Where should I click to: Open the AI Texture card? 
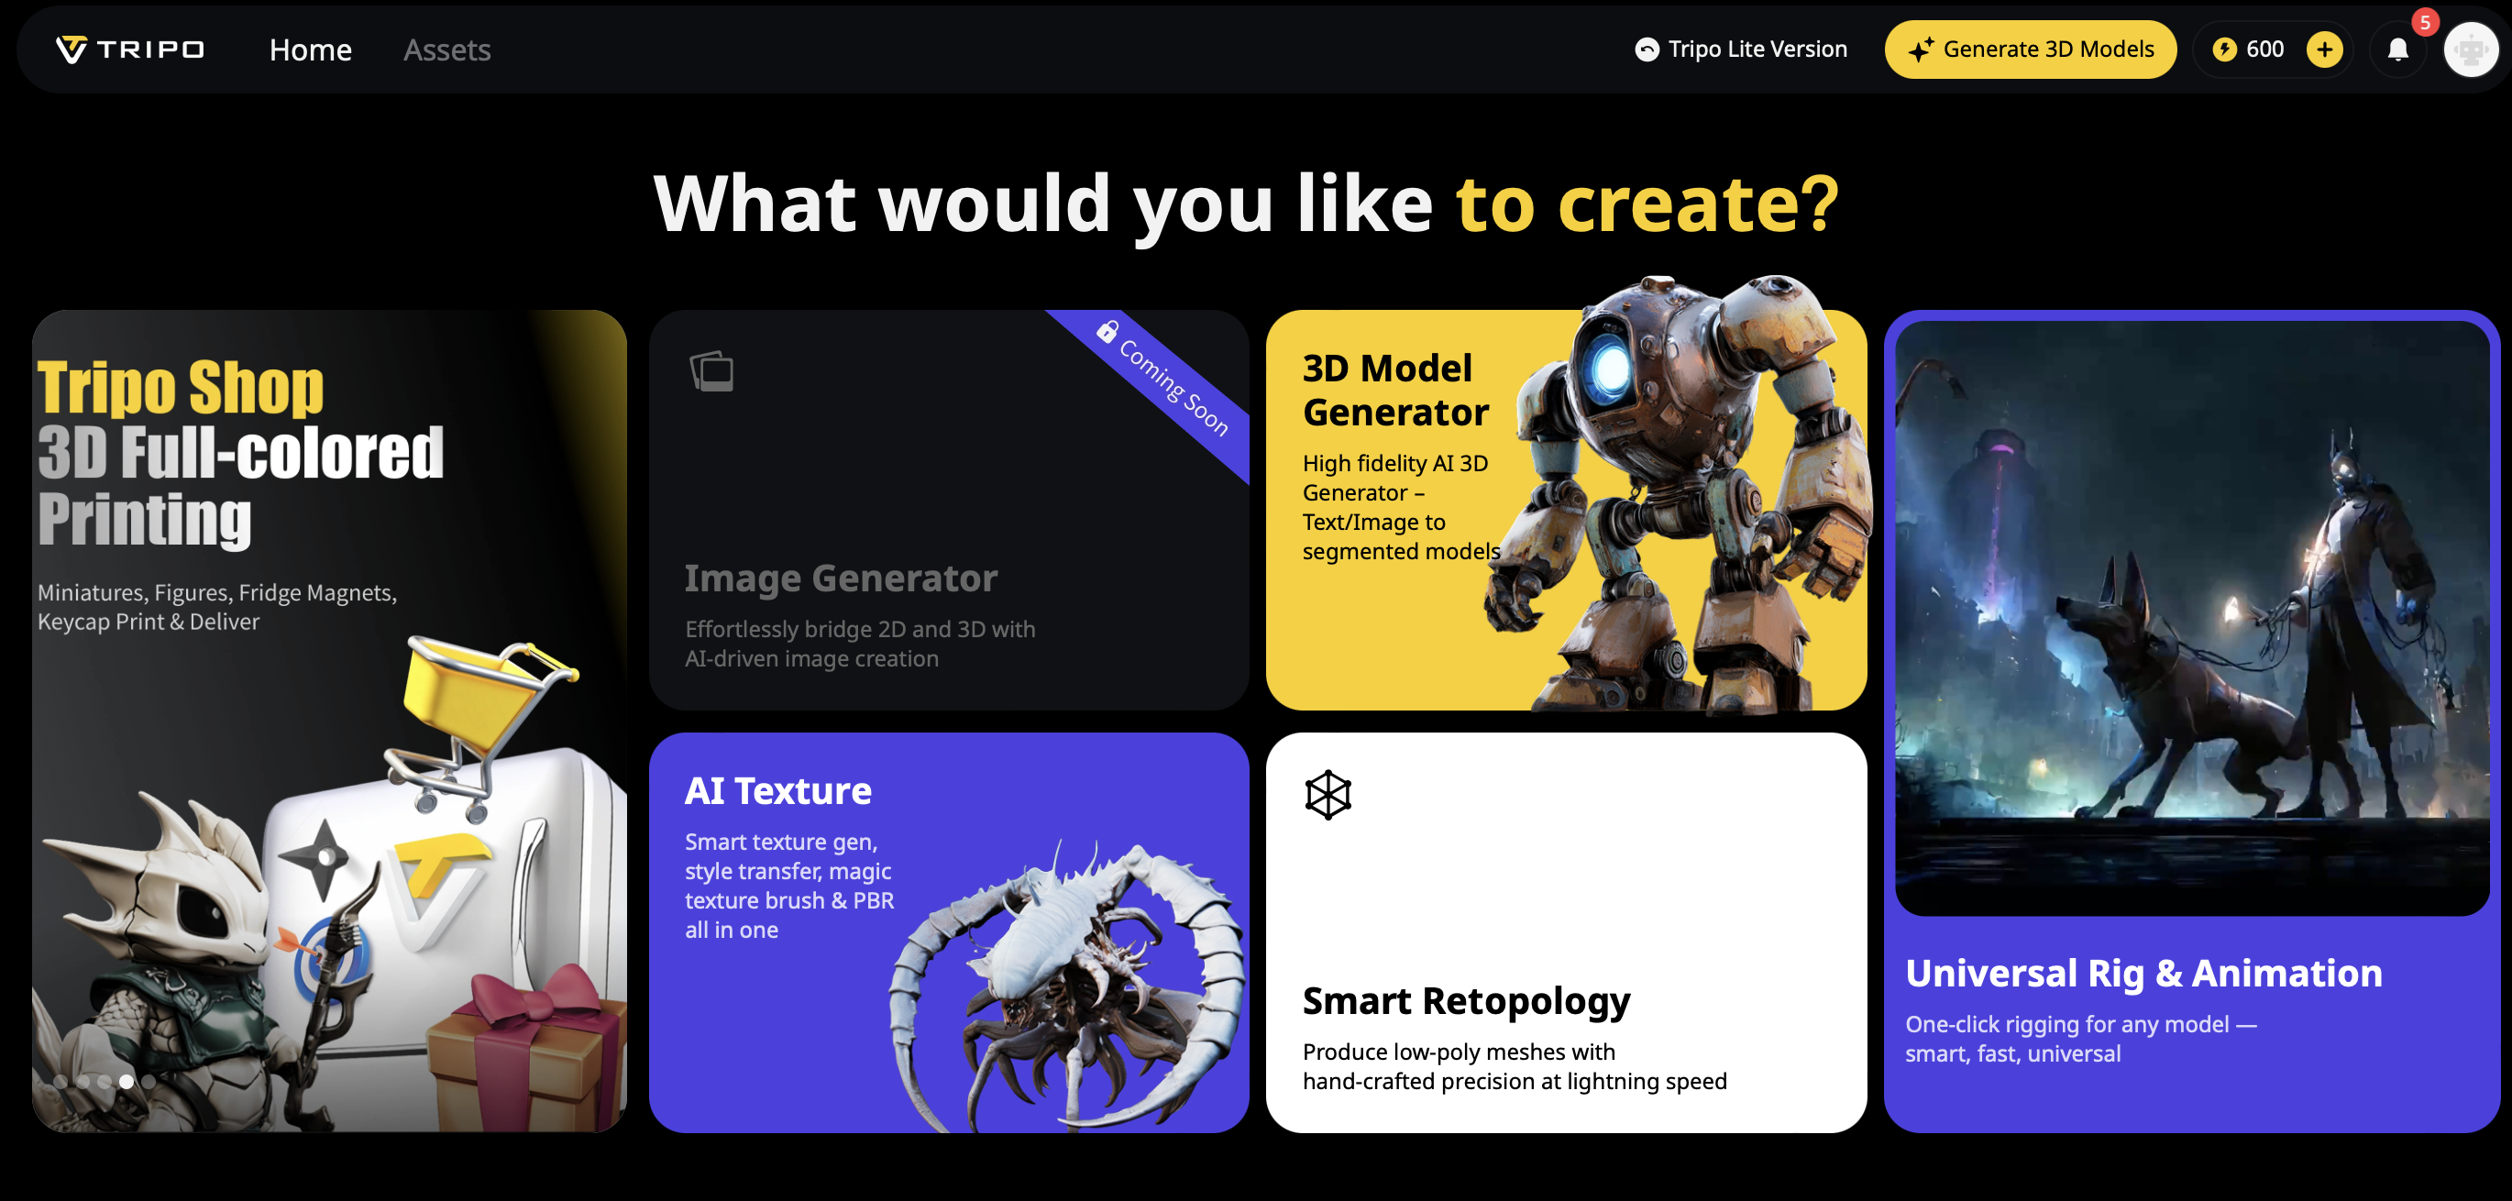pos(949,933)
